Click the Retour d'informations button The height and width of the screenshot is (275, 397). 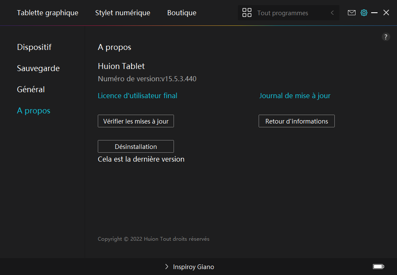(x=296, y=121)
